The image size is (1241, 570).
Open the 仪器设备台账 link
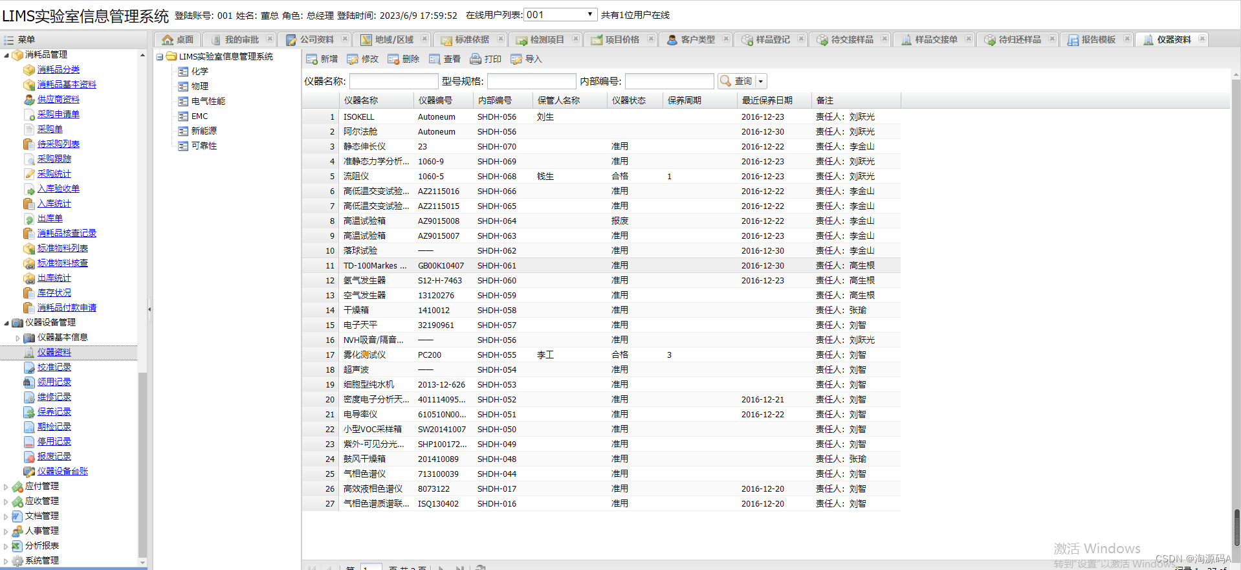click(63, 471)
